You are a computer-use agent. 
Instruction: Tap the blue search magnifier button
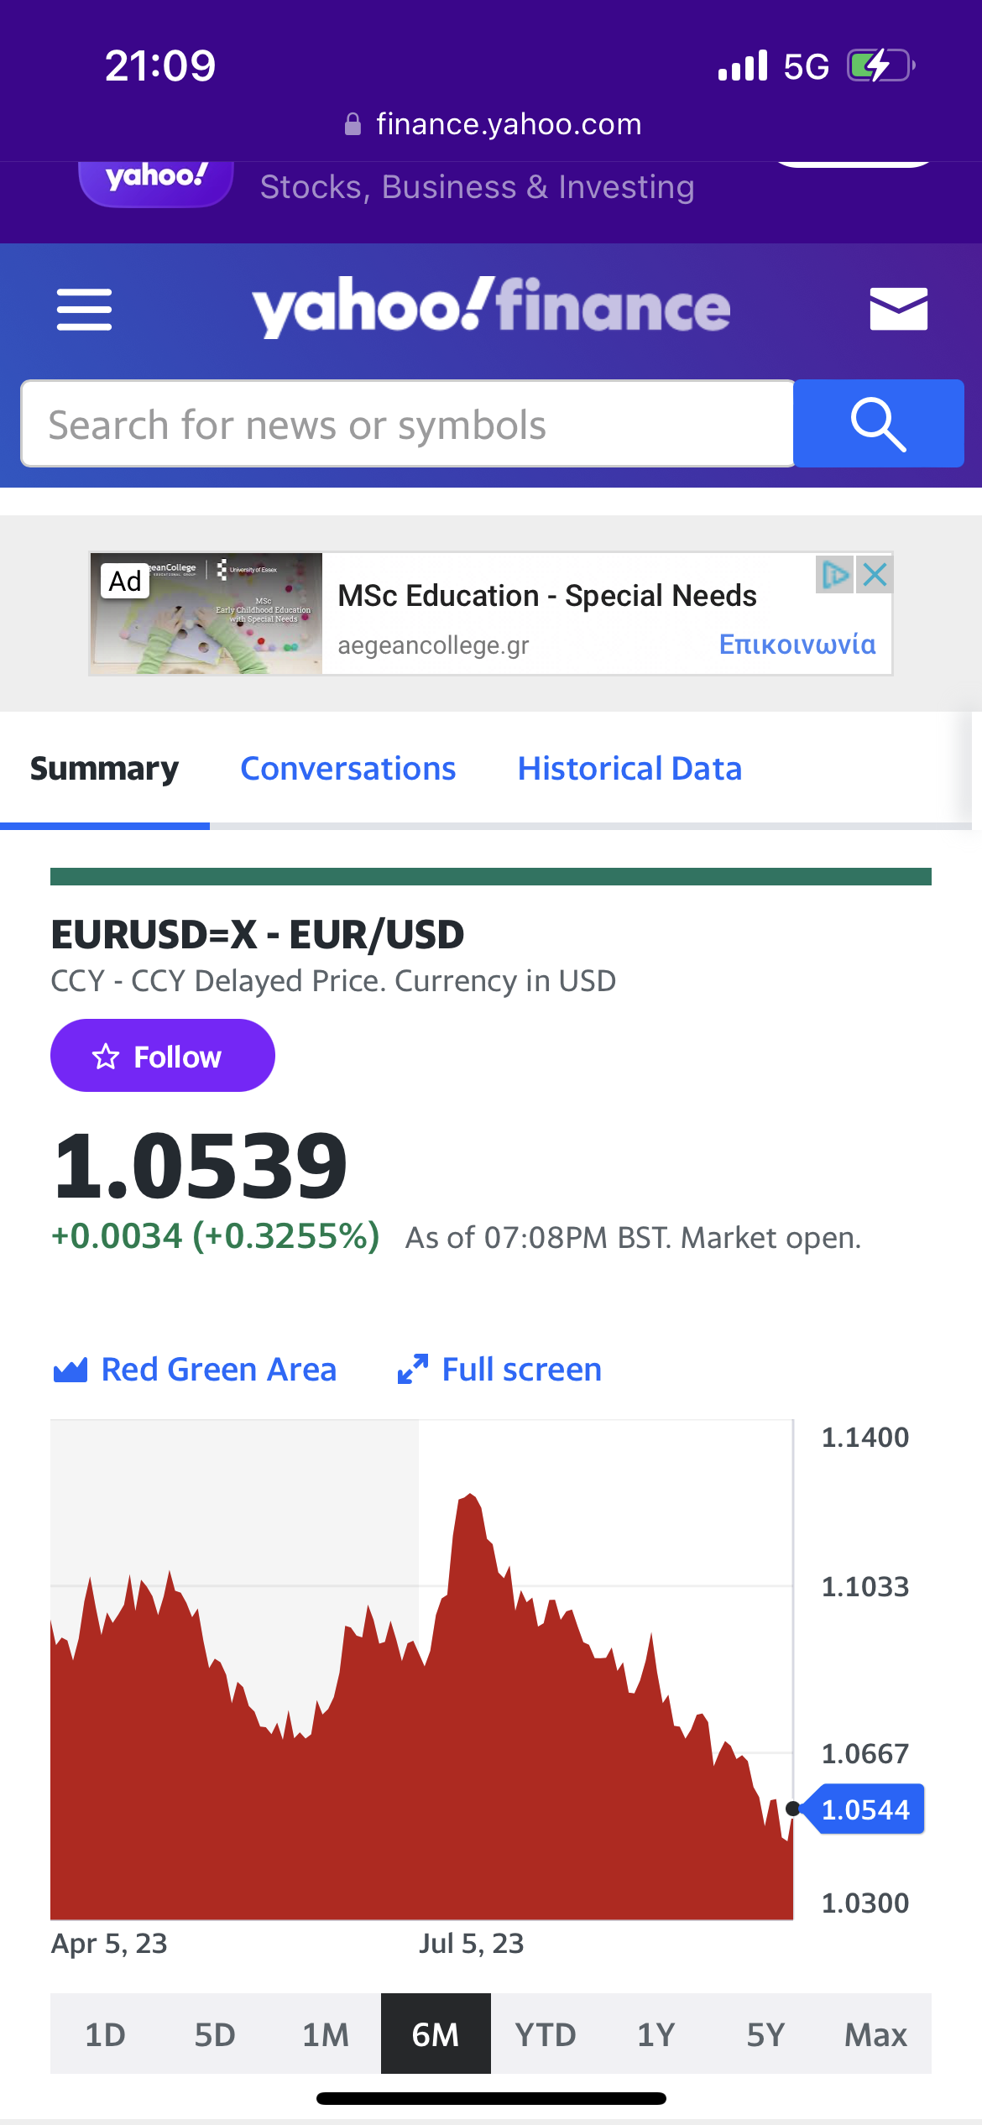pos(878,424)
